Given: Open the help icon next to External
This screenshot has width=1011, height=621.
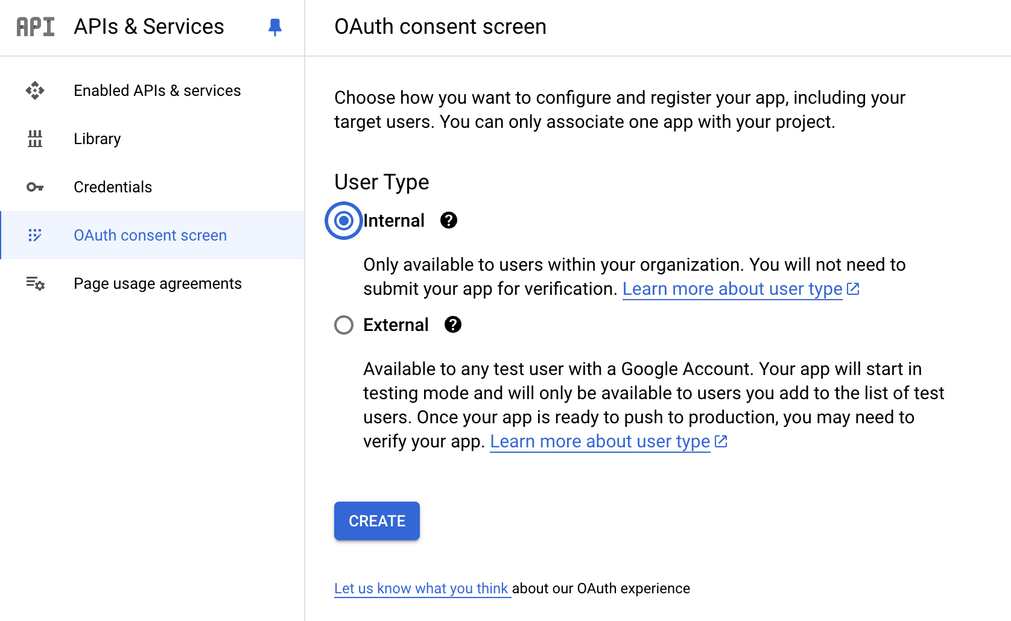Looking at the screenshot, I should click(x=452, y=325).
